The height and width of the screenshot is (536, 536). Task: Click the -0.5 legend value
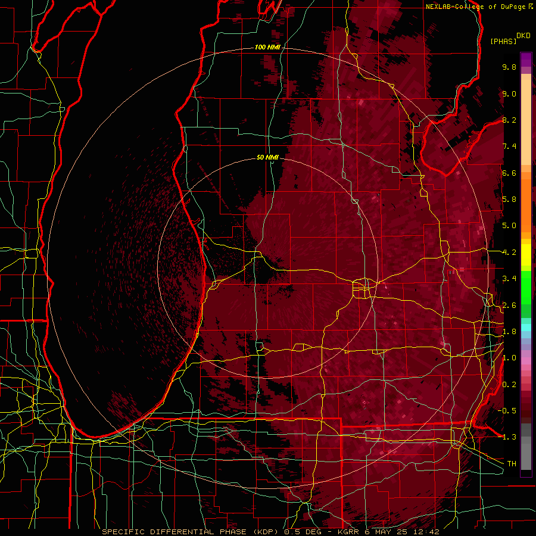click(x=507, y=411)
